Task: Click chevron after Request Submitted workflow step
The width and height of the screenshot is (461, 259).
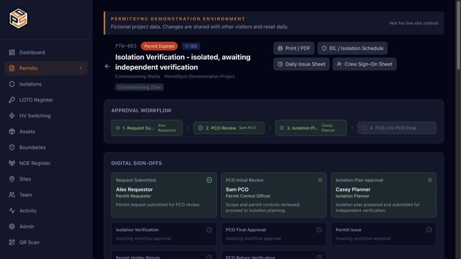Action: (188, 128)
